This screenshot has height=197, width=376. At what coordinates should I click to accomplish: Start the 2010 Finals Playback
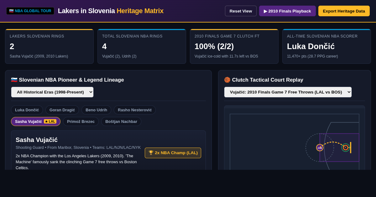point(287,11)
